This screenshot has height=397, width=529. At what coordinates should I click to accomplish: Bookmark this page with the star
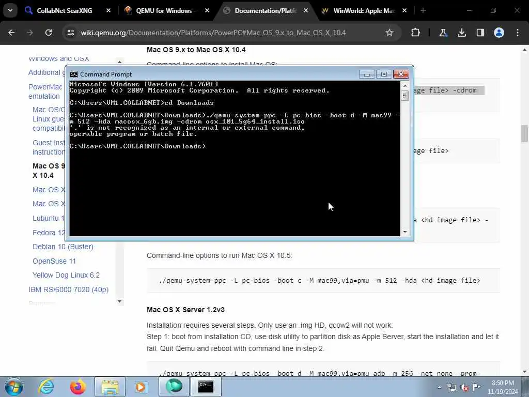click(x=390, y=33)
